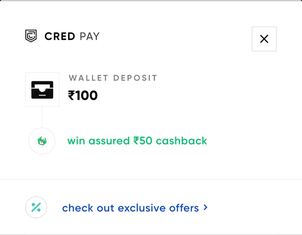Tap the wallet deposit tray icon
This screenshot has width=302, height=235.
click(42, 89)
